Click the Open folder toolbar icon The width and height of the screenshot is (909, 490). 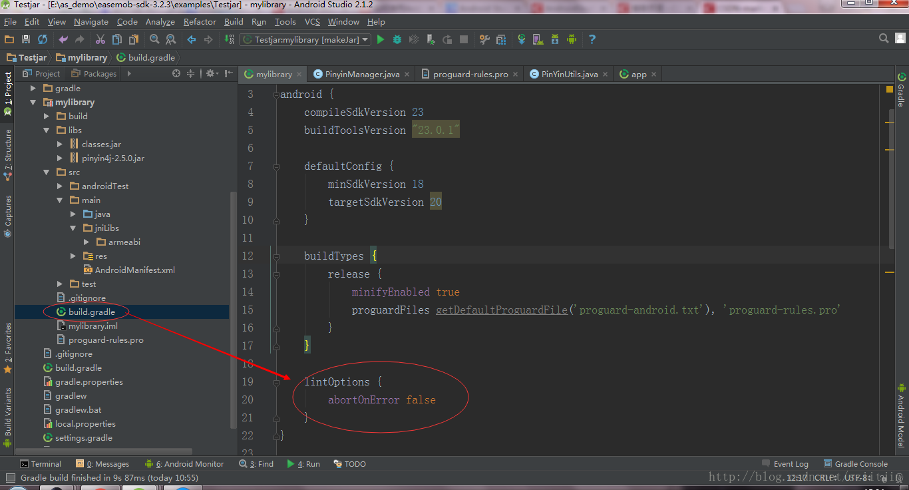[x=10, y=39]
